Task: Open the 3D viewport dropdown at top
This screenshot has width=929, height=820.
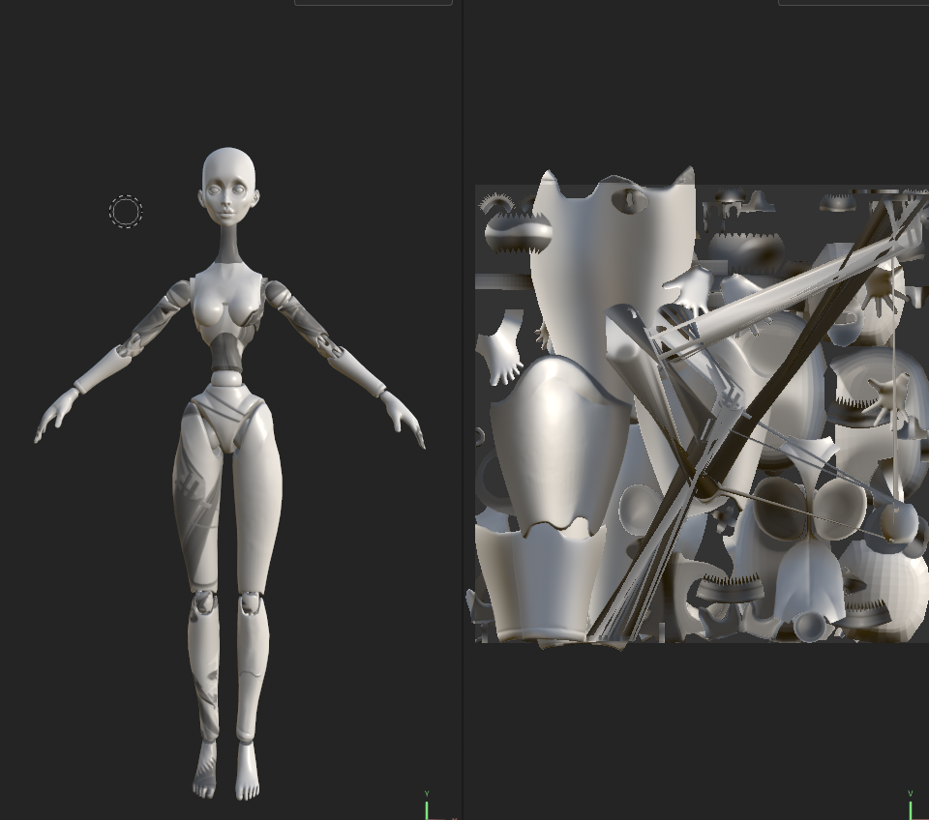Action: [373, 3]
